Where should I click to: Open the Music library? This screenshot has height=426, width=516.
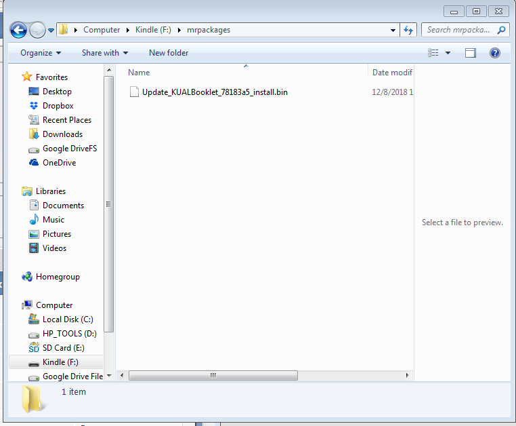[53, 220]
